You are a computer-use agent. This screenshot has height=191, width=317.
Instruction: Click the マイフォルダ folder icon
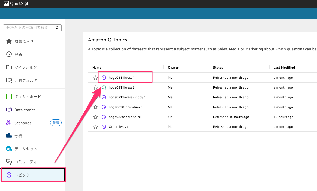[x=9, y=67]
